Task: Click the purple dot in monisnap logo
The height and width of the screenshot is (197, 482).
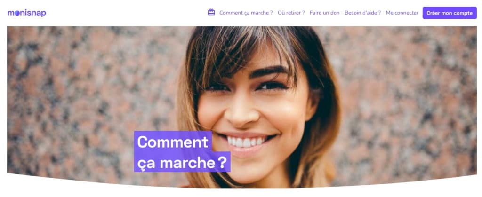Action: (17, 13)
